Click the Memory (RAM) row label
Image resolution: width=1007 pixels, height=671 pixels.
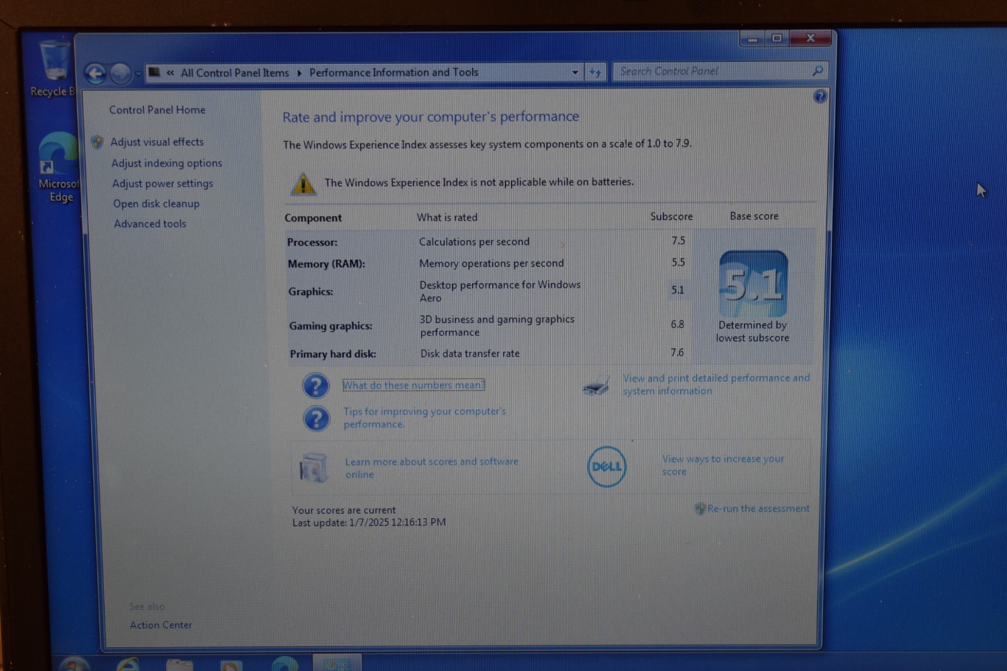pyautogui.click(x=326, y=264)
